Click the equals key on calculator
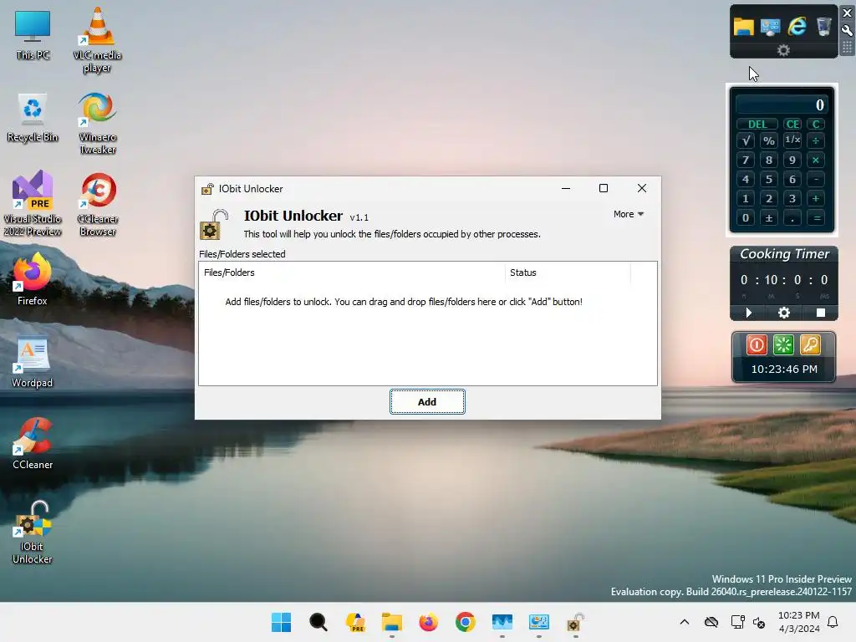The width and height of the screenshot is (856, 642). point(817,218)
